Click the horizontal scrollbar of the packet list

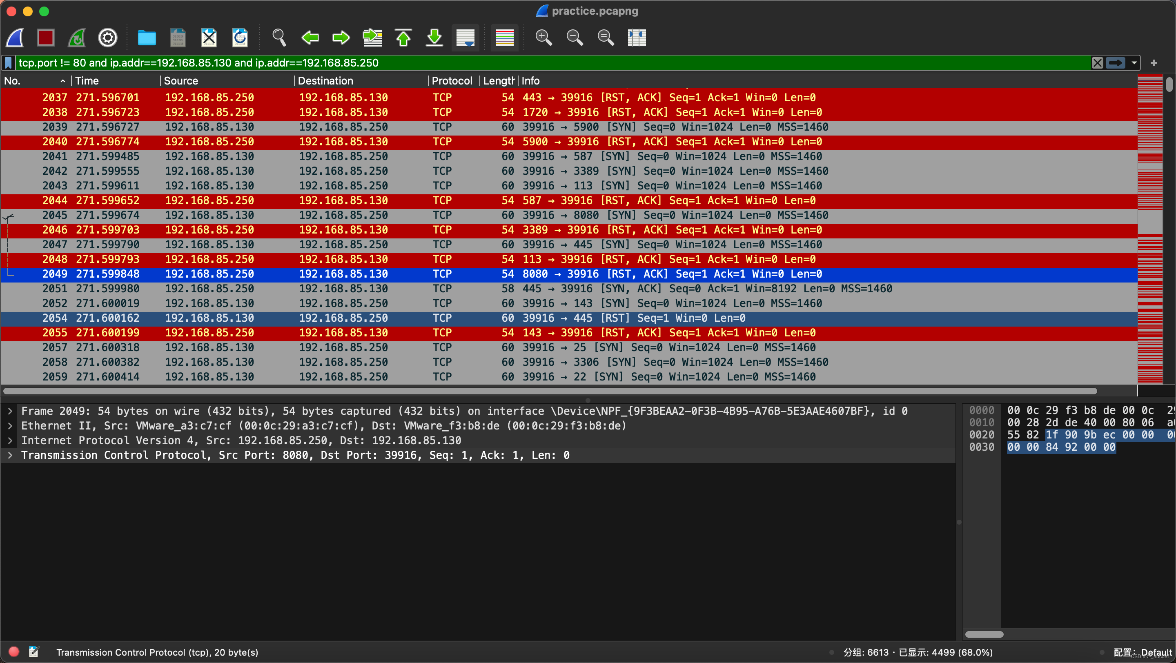pos(548,391)
